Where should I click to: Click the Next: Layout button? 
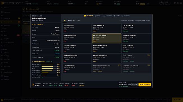pos(144,84)
